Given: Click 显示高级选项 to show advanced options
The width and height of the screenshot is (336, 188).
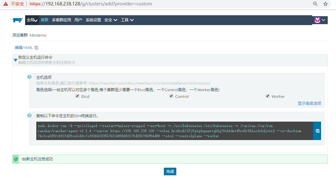Looking at the screenshot, I should [x=309, y=103].
